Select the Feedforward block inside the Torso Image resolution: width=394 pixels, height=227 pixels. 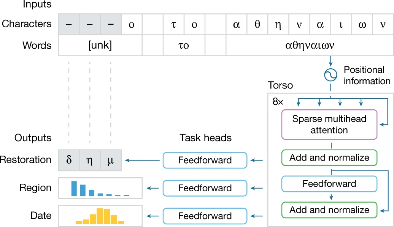329,184
